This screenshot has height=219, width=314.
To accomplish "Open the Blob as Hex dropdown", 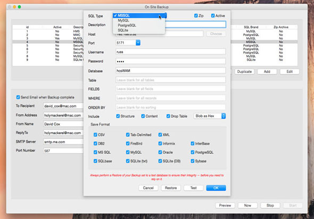I will (x=210, y=116).
